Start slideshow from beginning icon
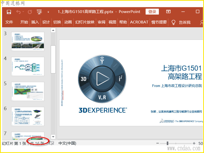 pyautogui.click(x=39, y=12)
